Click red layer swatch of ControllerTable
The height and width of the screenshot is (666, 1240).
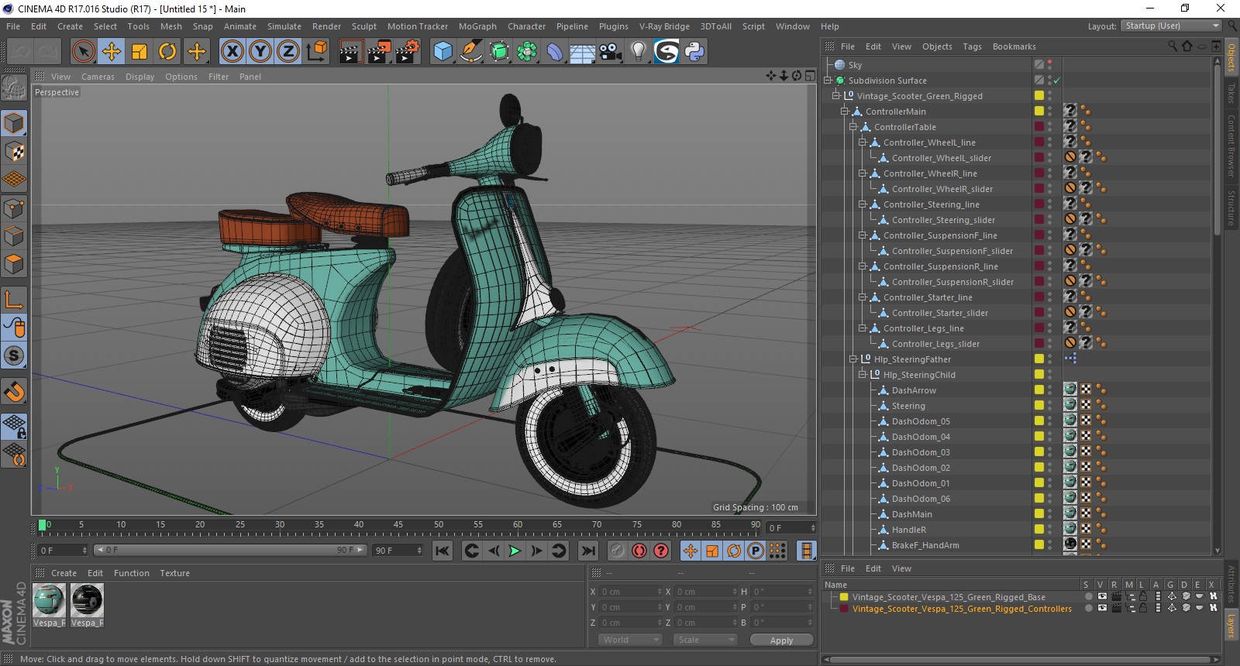1039,126
